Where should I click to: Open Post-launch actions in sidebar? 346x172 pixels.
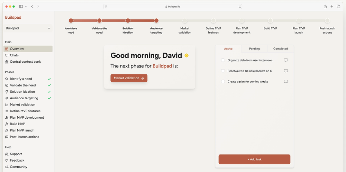pos(28,137)
